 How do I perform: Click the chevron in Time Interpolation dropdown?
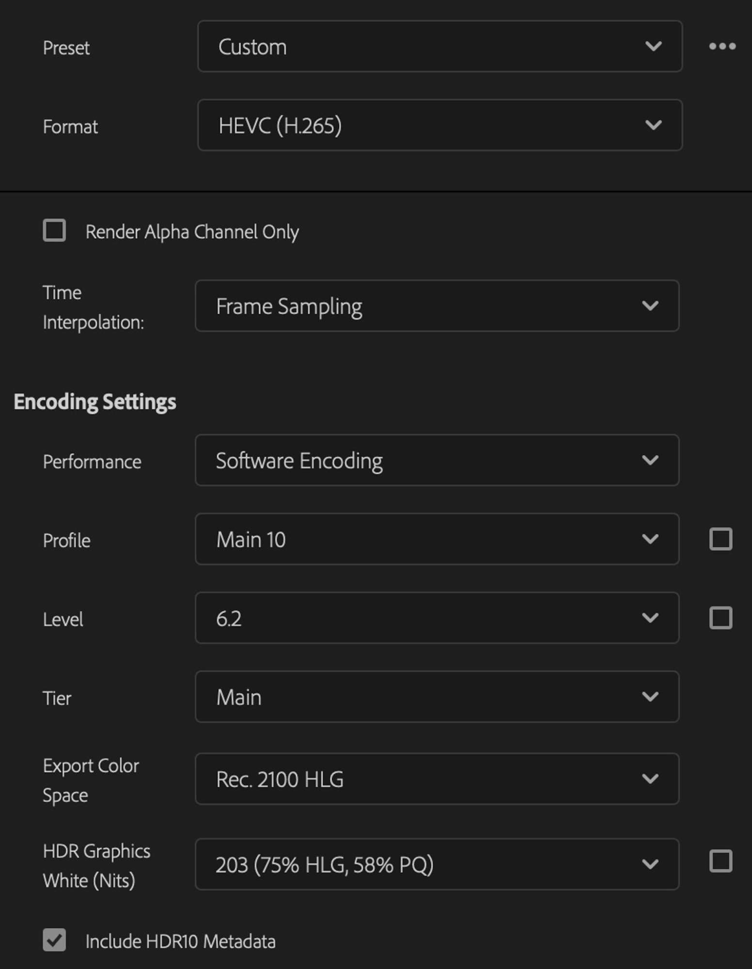(x=650, y=306)
